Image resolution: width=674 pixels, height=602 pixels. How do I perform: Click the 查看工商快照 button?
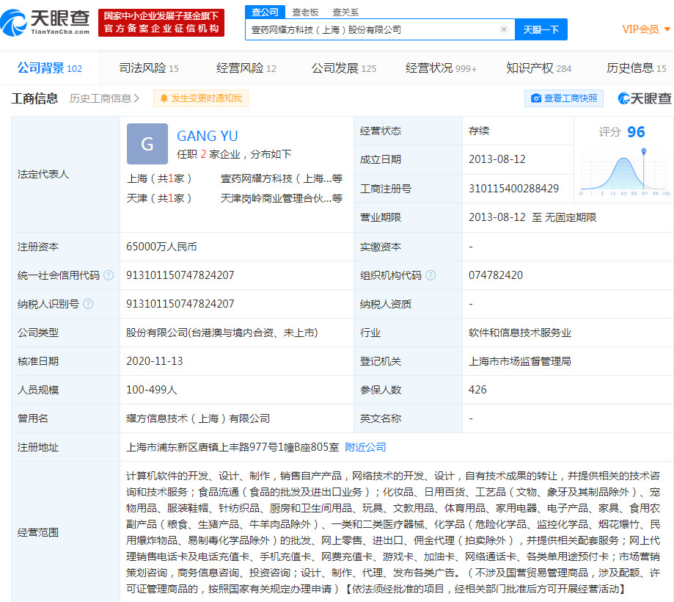point(564,98)
